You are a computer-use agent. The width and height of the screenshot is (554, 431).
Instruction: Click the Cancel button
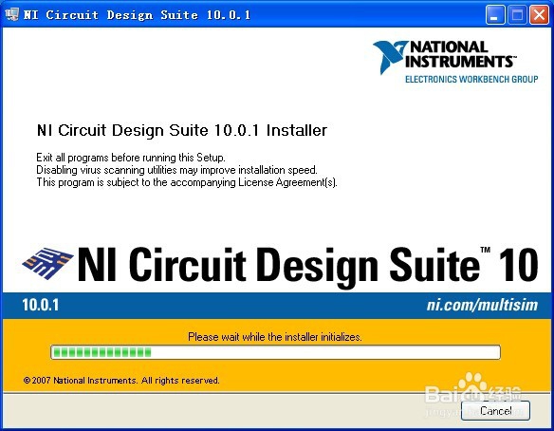495,410
